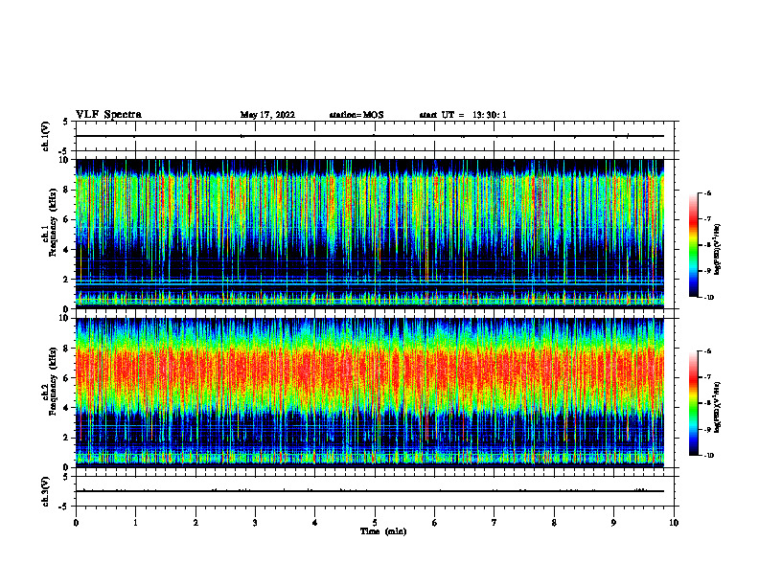Viewport: 759px width, 586px height.
Task: Click time axis tick label "3"
Action: point(255,523)
